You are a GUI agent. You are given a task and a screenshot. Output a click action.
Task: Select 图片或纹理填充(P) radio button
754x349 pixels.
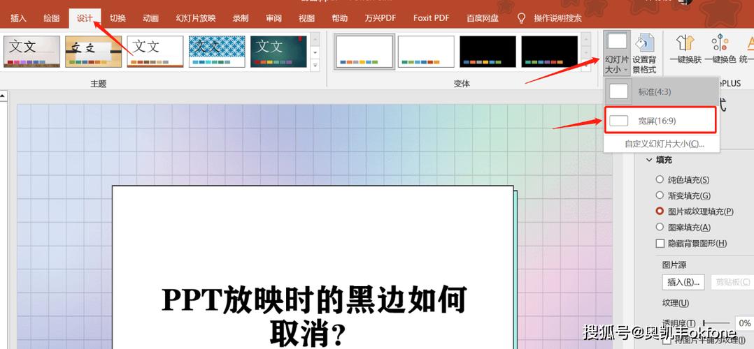[x=660, y=211]
